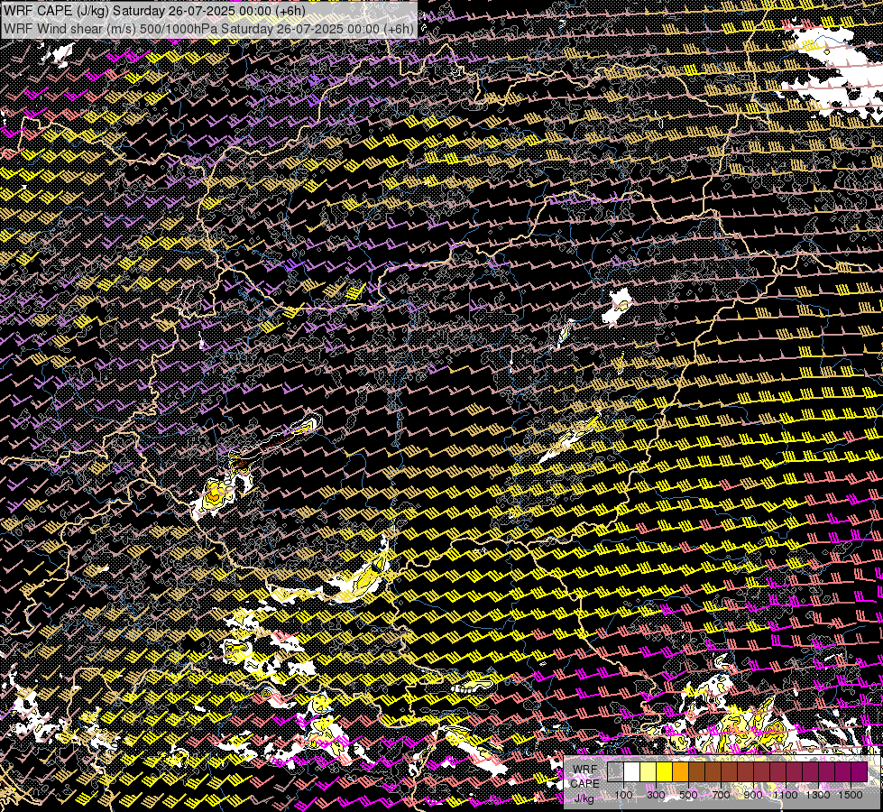883x812 pixels.
Task: Click the CAPE word in legend
Action: tap(585, 783)
